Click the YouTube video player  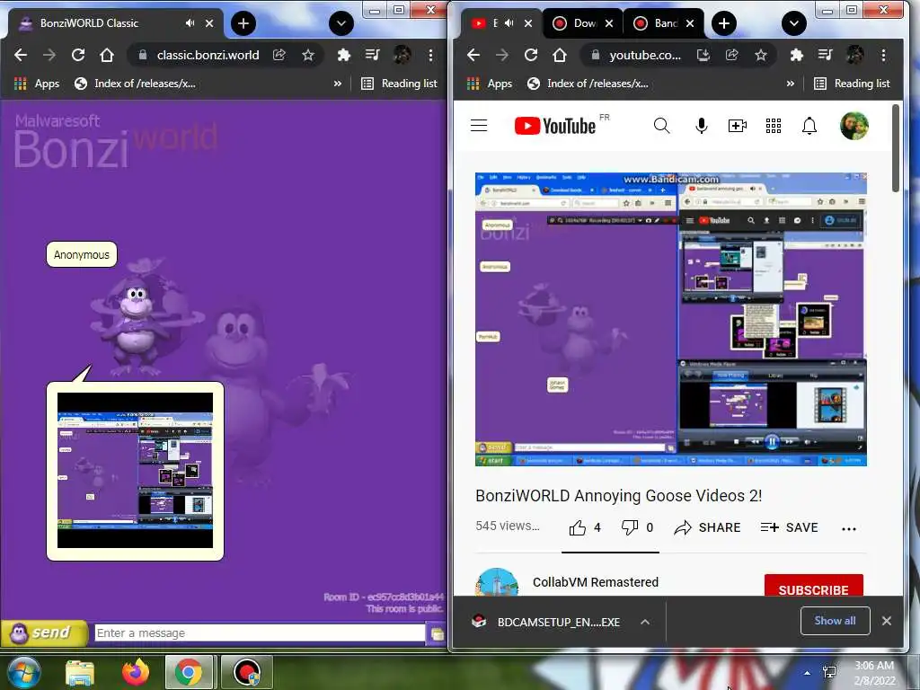(x=670, y=319)
